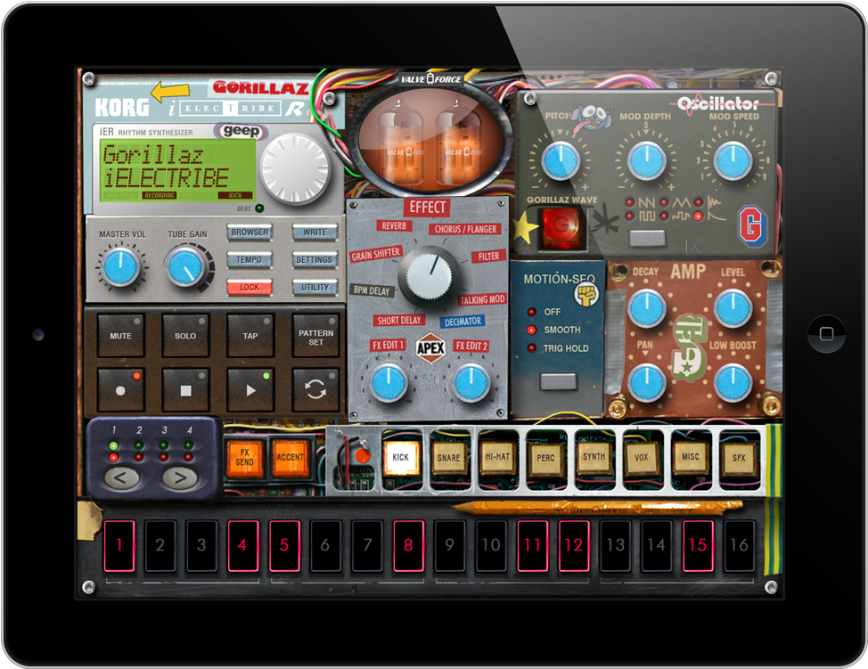Image resolution: width=868 pixels, height=669 pixels.
Task: Open the UTILITY menu
Action: coord(315,287)
